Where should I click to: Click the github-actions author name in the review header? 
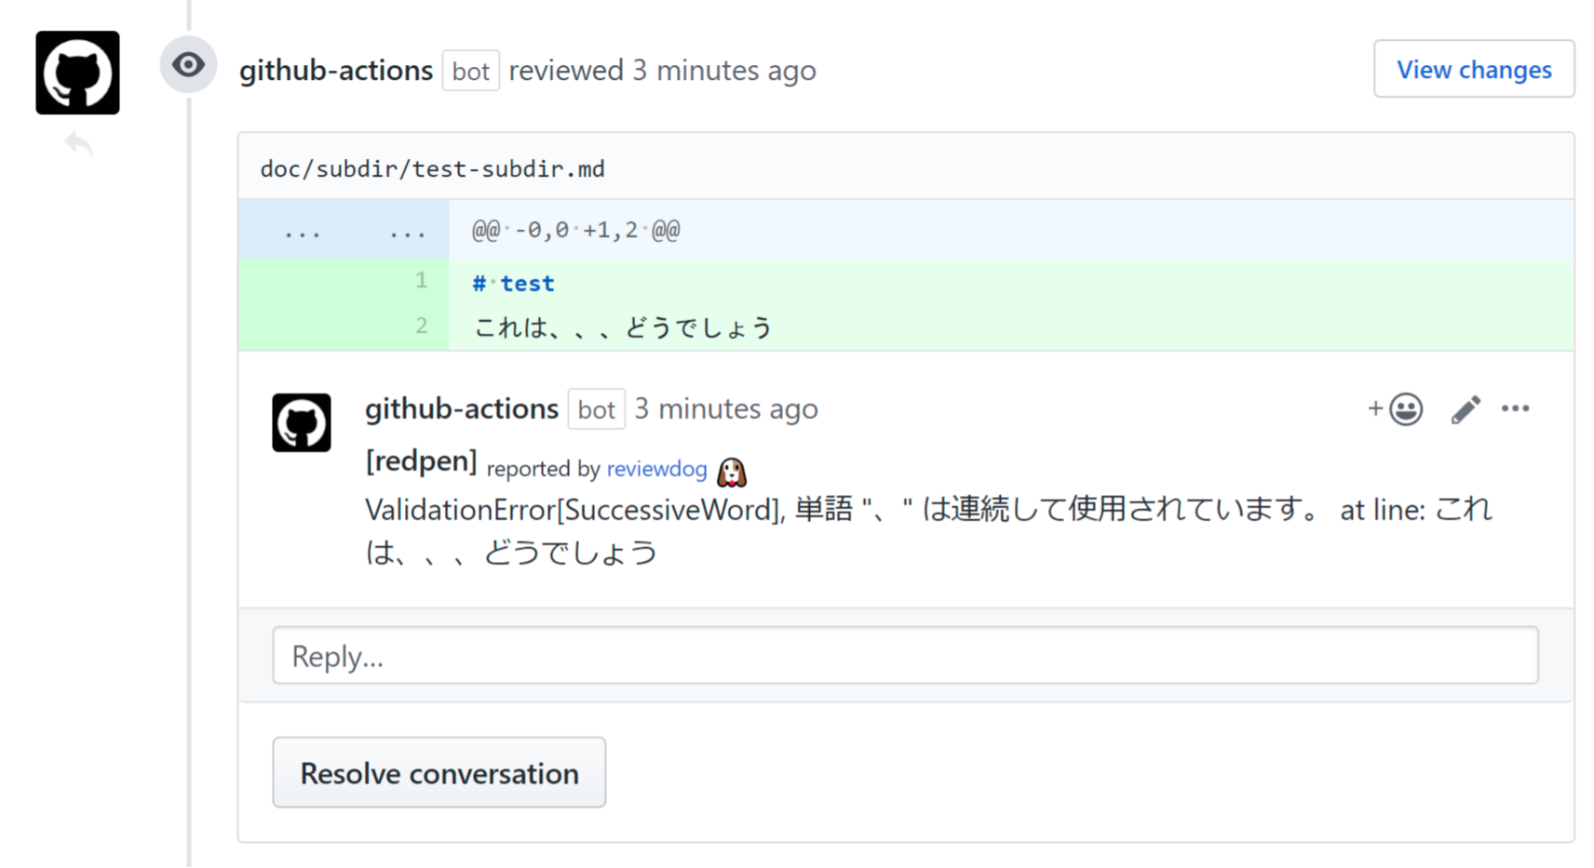click(335, 71)
